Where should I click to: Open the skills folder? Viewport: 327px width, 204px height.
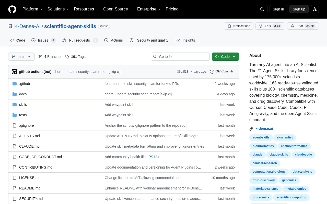coord(23,105)
